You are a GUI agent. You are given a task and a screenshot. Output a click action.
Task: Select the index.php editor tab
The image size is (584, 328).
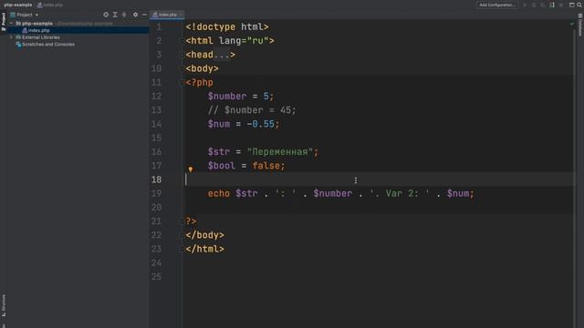168,15
